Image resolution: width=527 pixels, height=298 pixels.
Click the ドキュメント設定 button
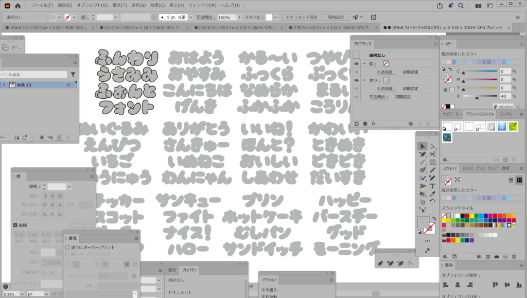click(302, 17)
